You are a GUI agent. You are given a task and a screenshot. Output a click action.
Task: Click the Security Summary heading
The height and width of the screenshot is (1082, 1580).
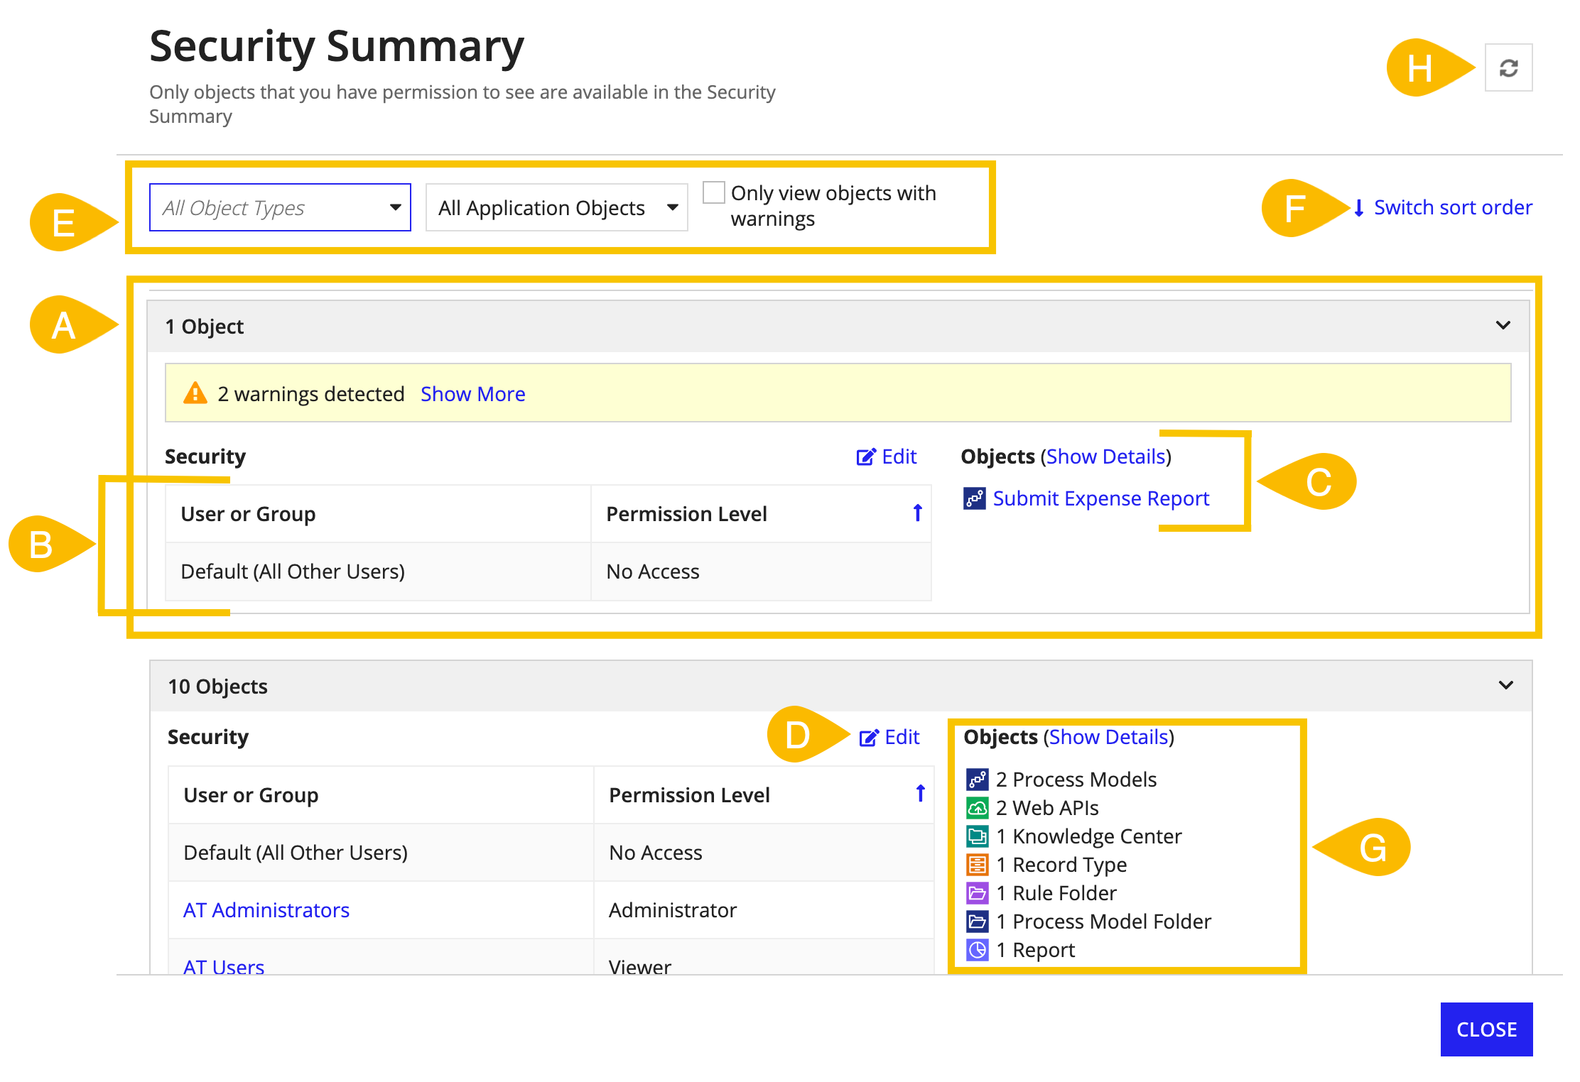[337, 47]
